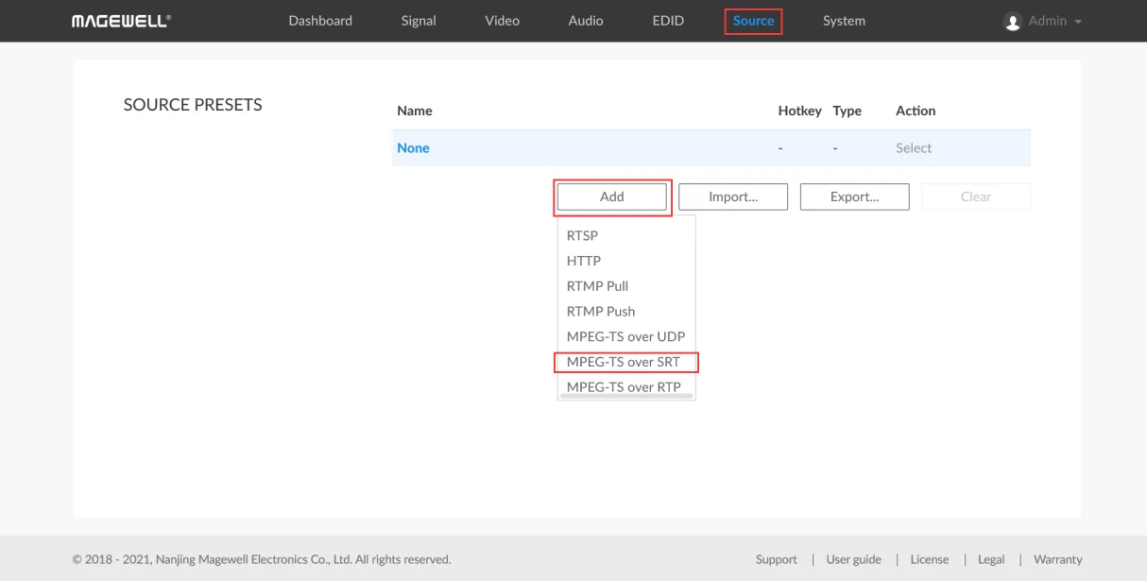
Task: Click the Add source preset button
Action: click(x=612, y=197)
